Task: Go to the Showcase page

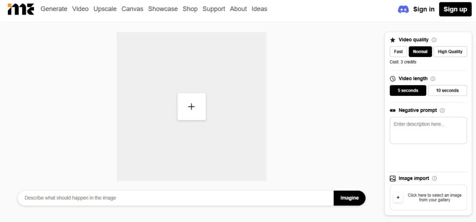Action: pos(163,9)
